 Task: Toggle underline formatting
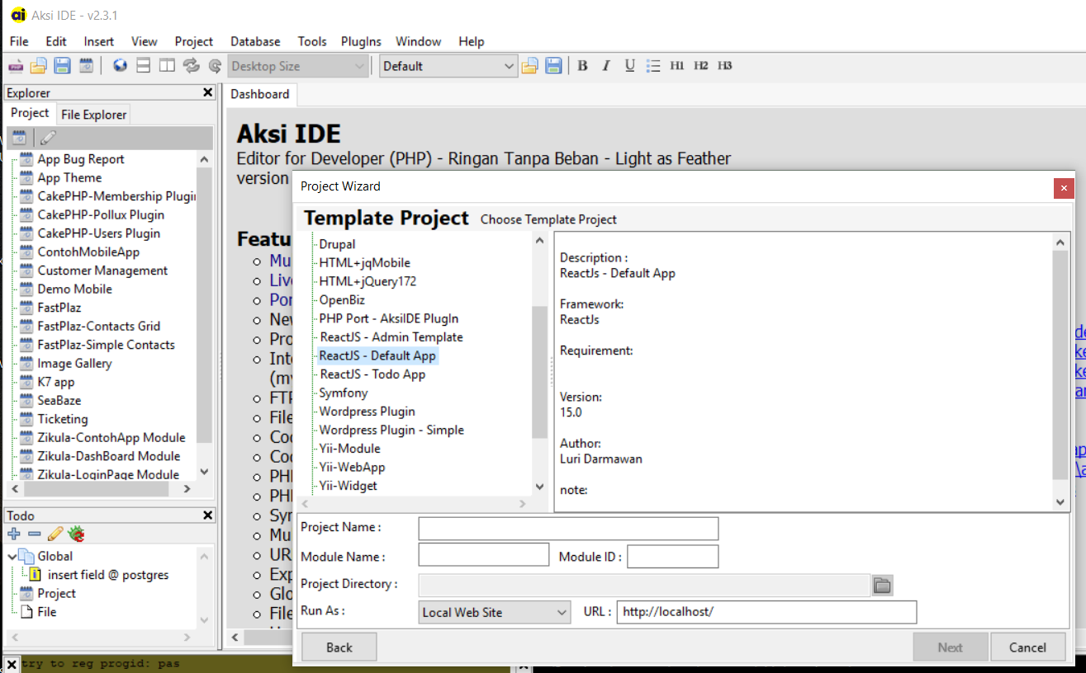coord(630,66)
